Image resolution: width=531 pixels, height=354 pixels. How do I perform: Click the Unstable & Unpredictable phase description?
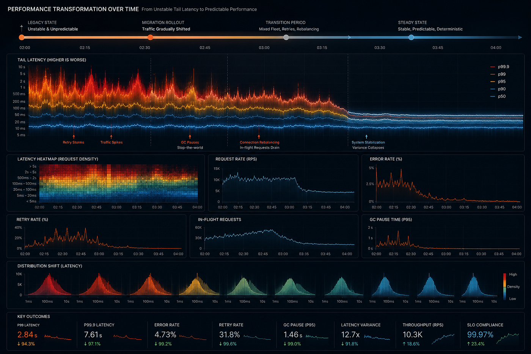pos(53,29)
